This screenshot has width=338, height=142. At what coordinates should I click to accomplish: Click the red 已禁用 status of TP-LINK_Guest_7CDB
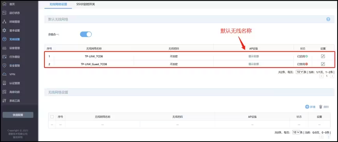[303, 64]
